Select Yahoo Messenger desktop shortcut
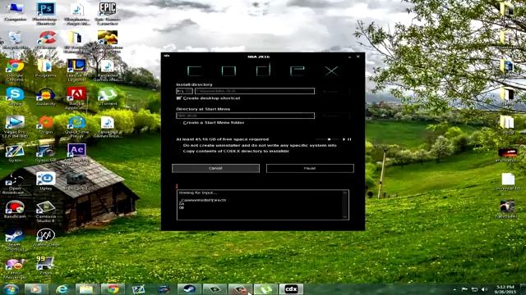Image resolution: width=526 pixels, height=295 pixels. coord(15,269)
